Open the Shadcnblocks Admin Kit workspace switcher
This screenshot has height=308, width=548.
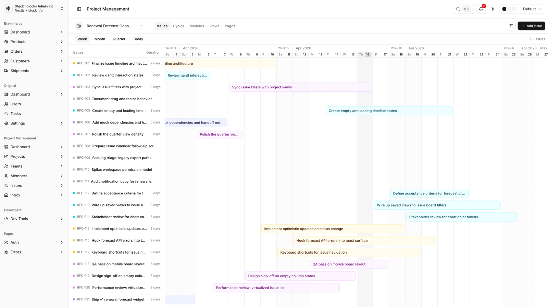point(34,9)
